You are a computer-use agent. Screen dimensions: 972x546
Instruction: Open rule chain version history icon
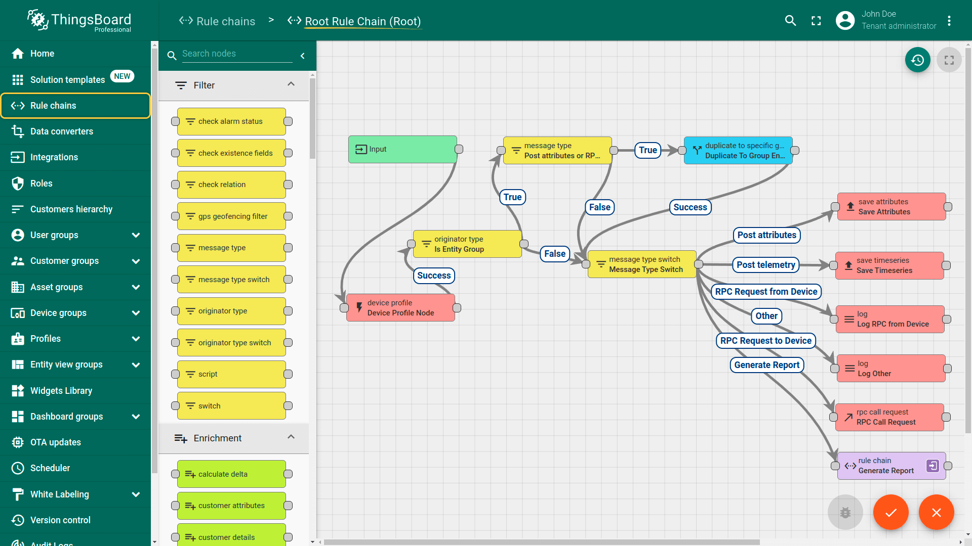point(918,60)
